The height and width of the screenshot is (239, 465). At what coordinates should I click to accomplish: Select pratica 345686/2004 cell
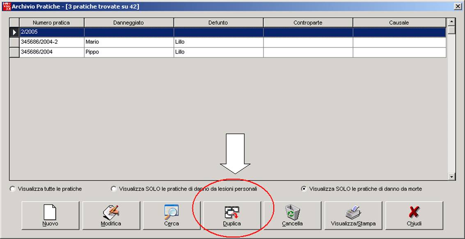(52, 52)
